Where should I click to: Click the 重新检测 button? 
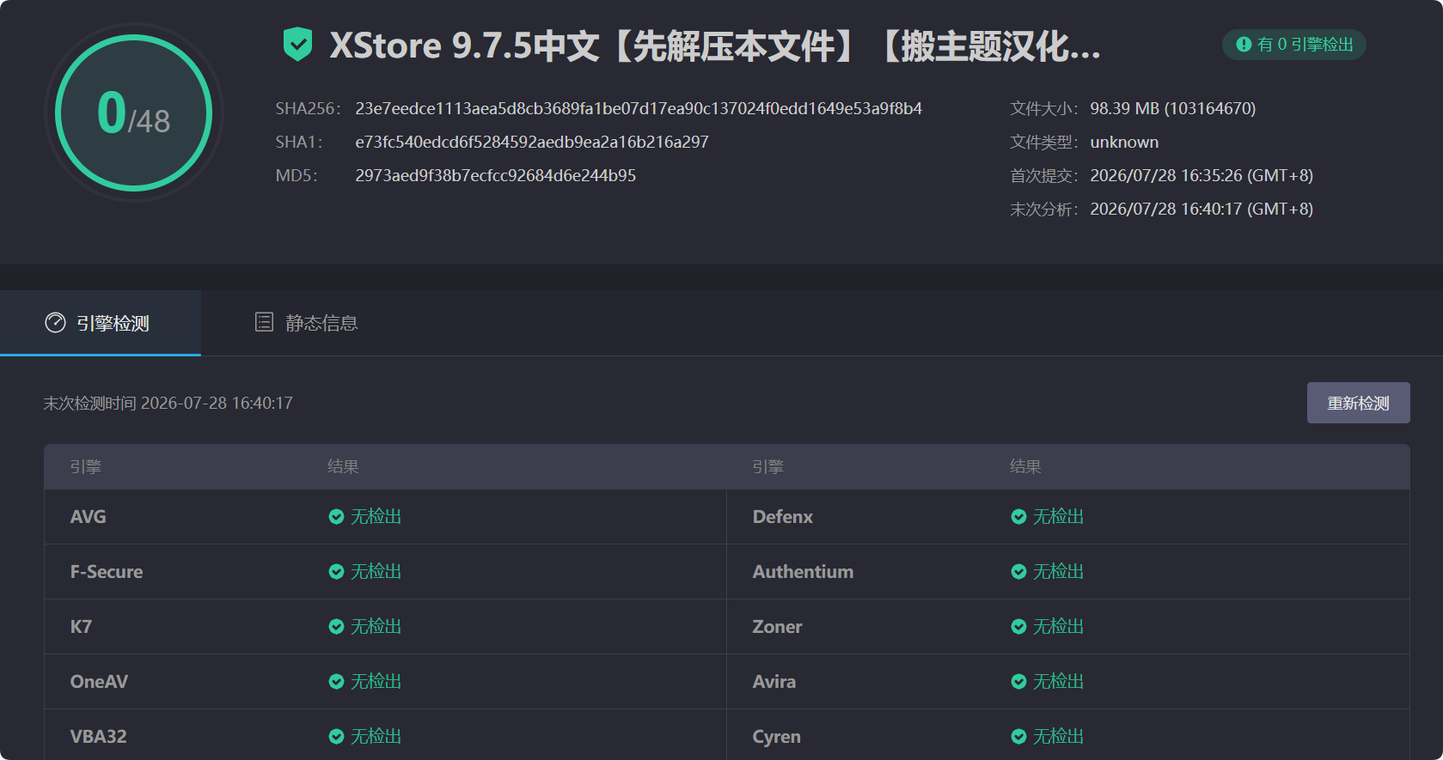pyautogui.click(x=1358, y=403)
